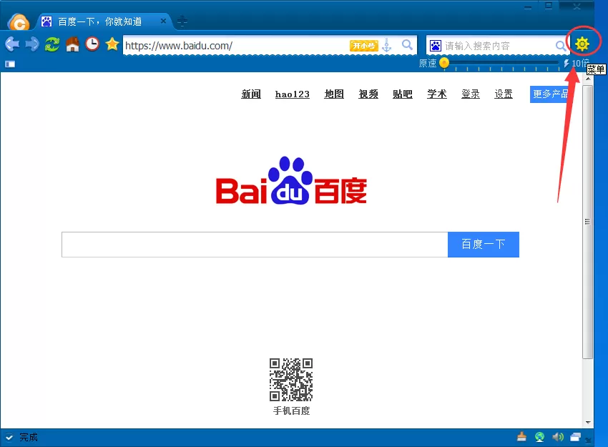Click the stacked windows icon in status bar

tap(575, 437)
